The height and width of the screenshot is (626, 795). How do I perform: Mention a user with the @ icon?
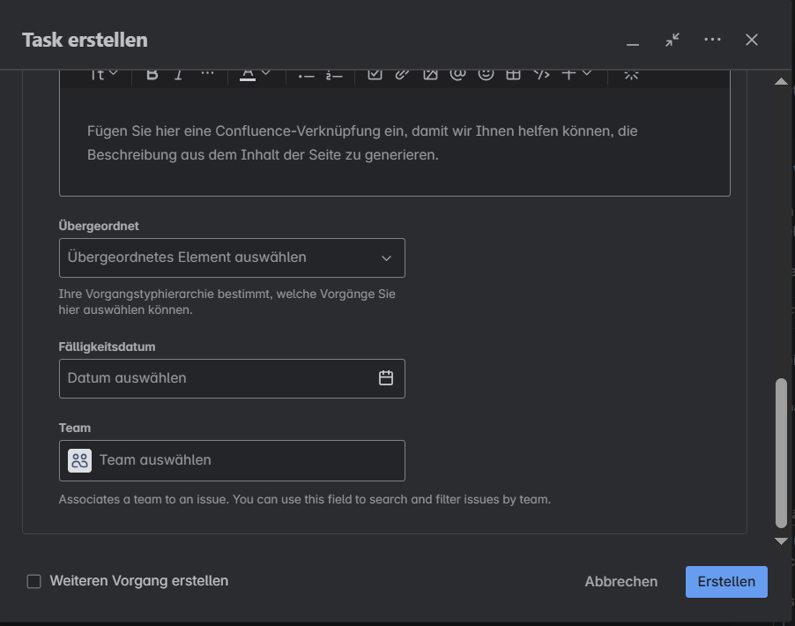tap(457, 74)
